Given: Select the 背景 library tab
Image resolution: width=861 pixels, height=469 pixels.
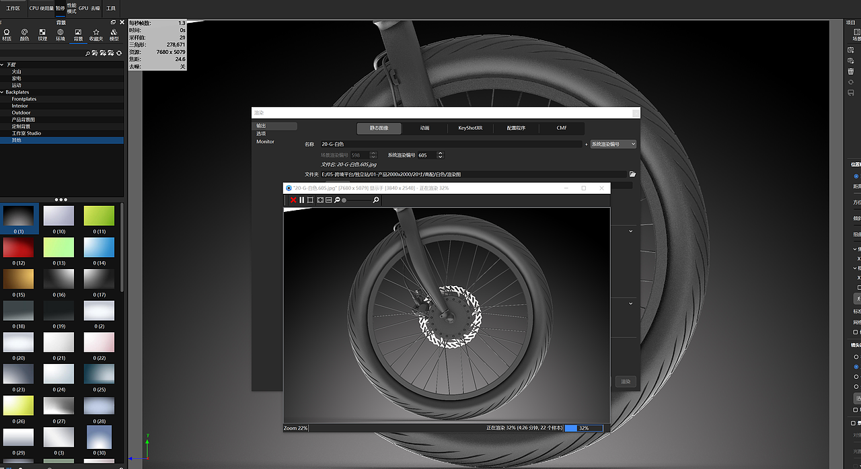Looking at the screenshot, I should tap(78, 35).
